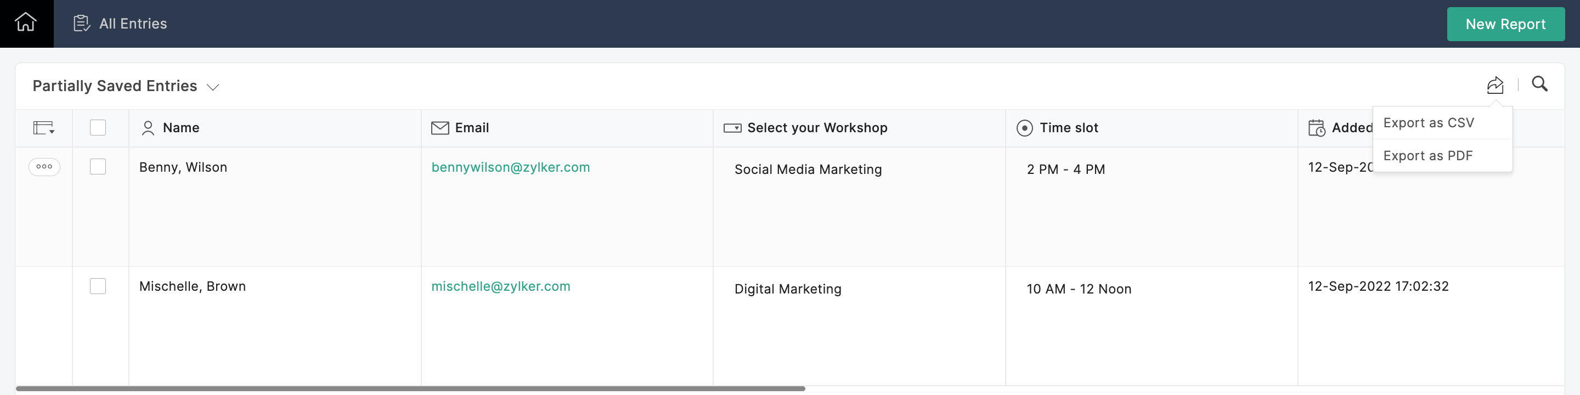Click the Time slot column header
Screen dimensions: 1580x395
pos(1068,128)
